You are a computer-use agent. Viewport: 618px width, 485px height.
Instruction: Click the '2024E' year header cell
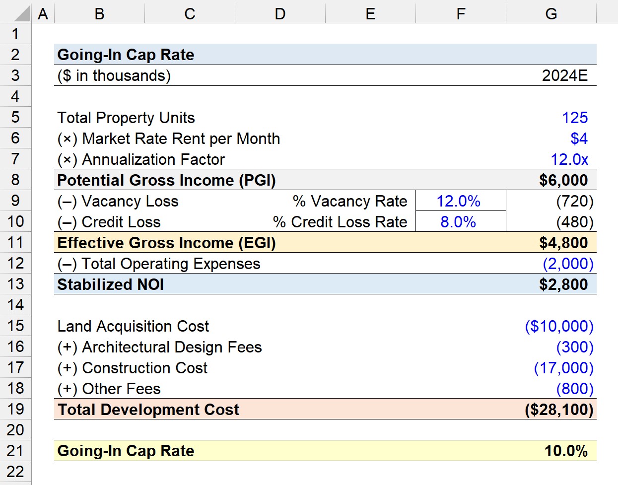pyautogui.click(x=564, y=75)
